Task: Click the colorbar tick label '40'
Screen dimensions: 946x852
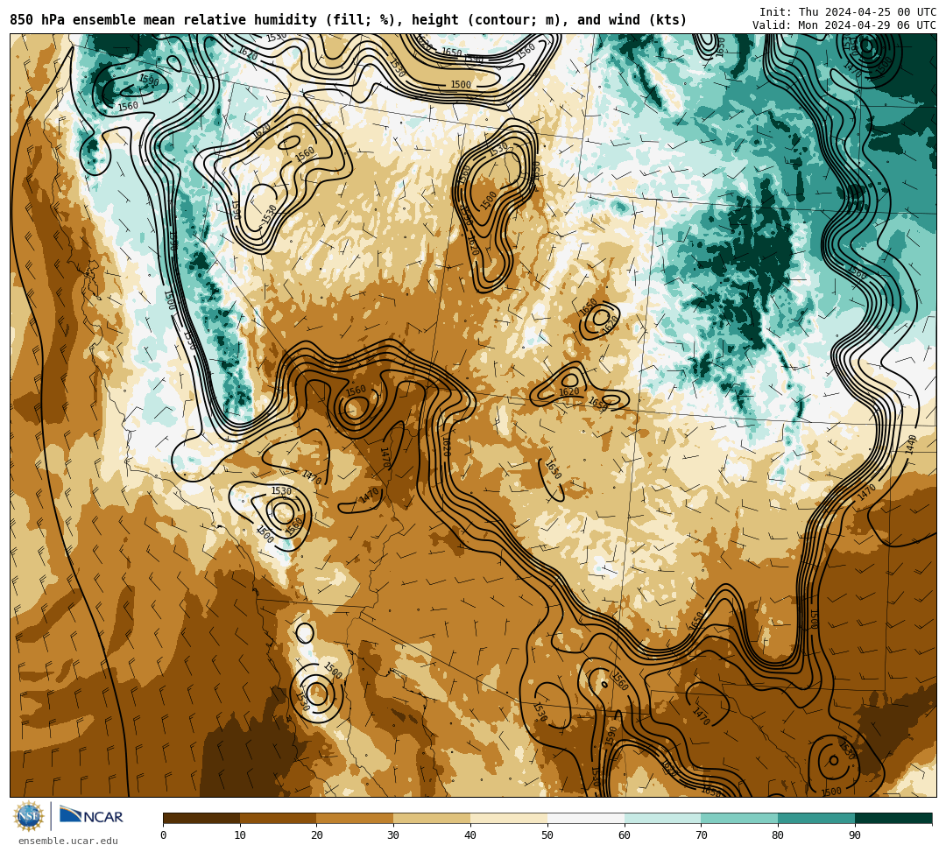Action: [470, 835]
